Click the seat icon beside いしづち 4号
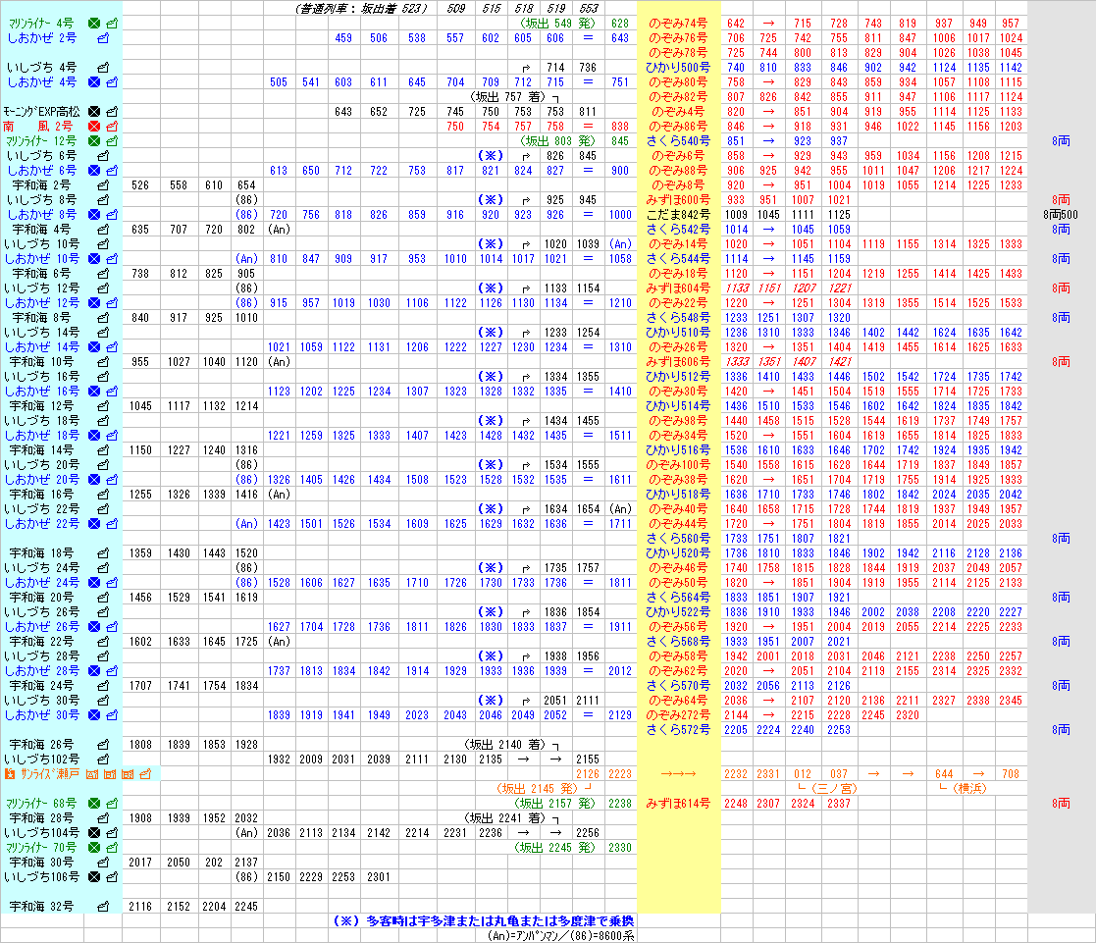This screenshot has height=943, width=1096. click(103, 67)
